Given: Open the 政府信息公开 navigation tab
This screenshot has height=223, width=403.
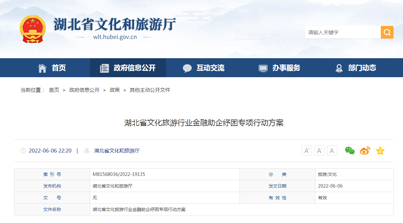Looking at the screenshot, I should [128, 68].
